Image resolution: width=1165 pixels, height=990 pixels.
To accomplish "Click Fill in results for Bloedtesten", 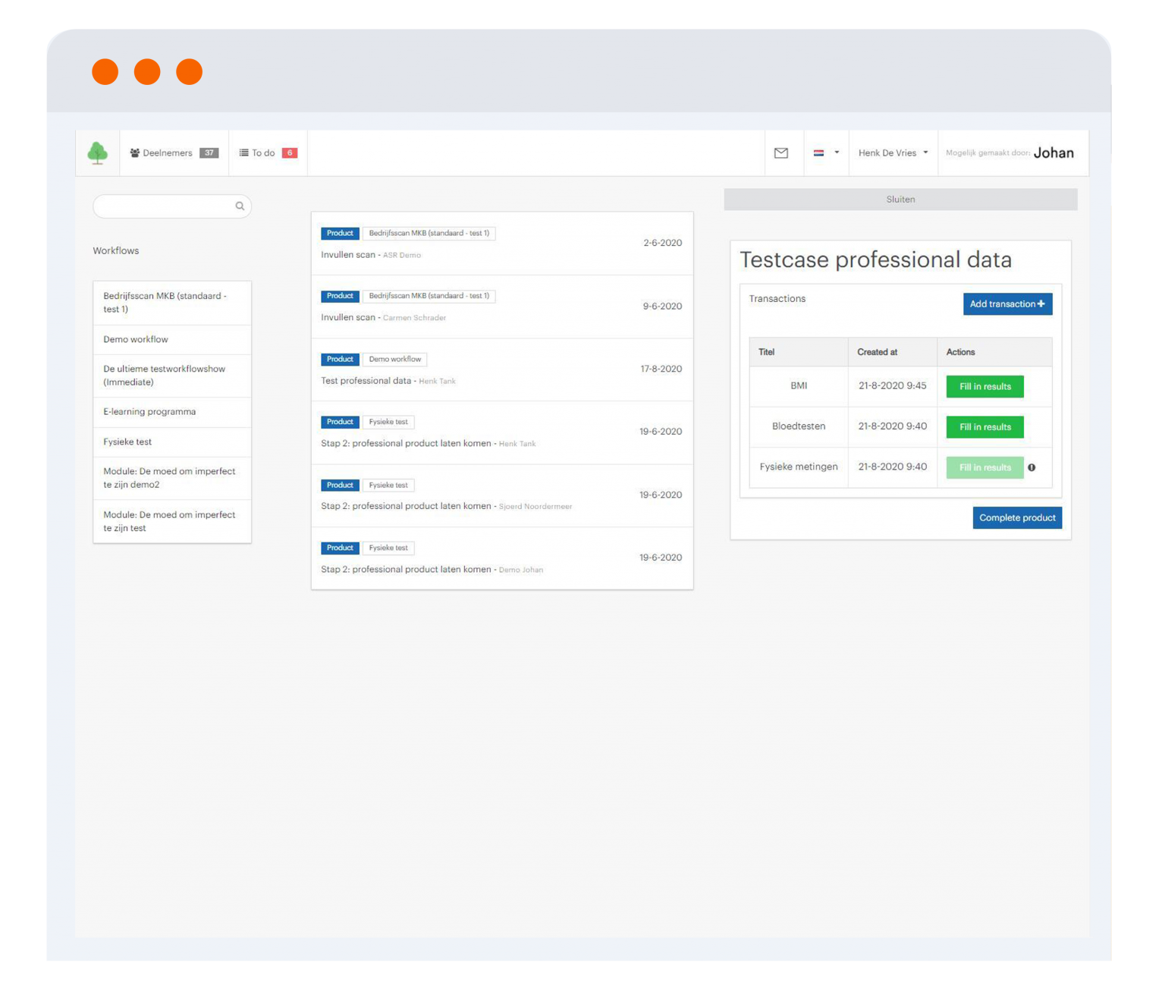I will (984, 426).
